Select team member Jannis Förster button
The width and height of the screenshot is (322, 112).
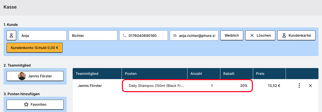[x=35, y=76]
